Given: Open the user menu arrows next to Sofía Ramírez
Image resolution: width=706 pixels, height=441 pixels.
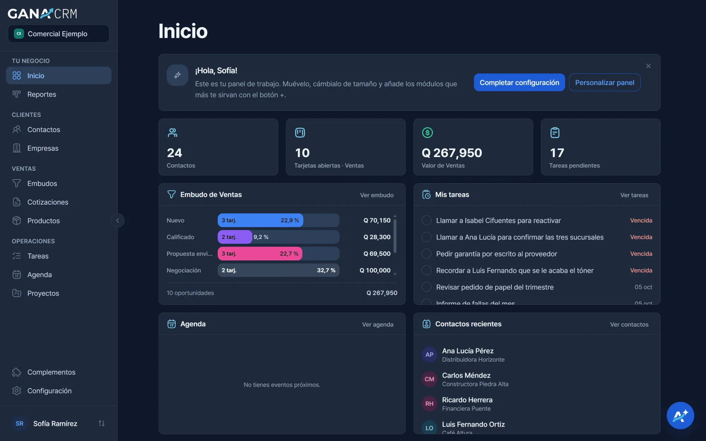Looking at the screenshot, I should coord(101,423).
